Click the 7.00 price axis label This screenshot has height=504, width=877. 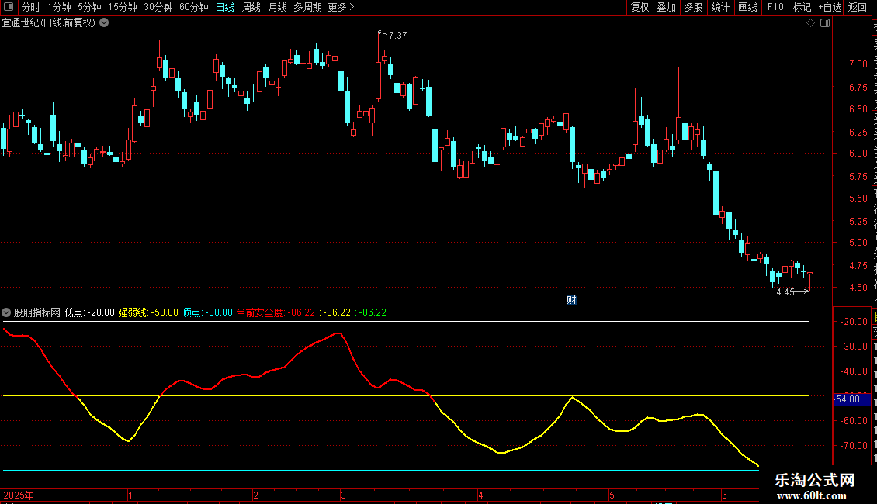click(858, 64)
